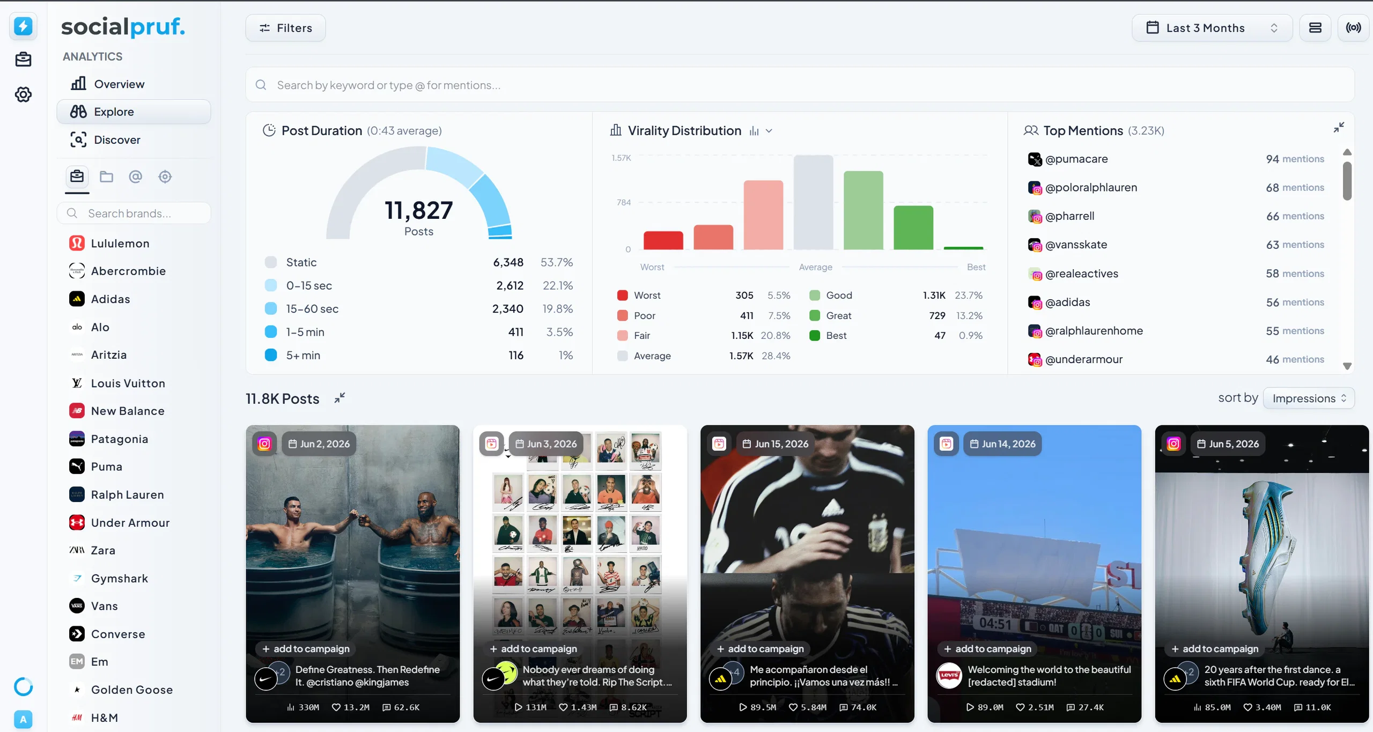
Task: Click the 5+ min color swatch
Action: [271, 355]
